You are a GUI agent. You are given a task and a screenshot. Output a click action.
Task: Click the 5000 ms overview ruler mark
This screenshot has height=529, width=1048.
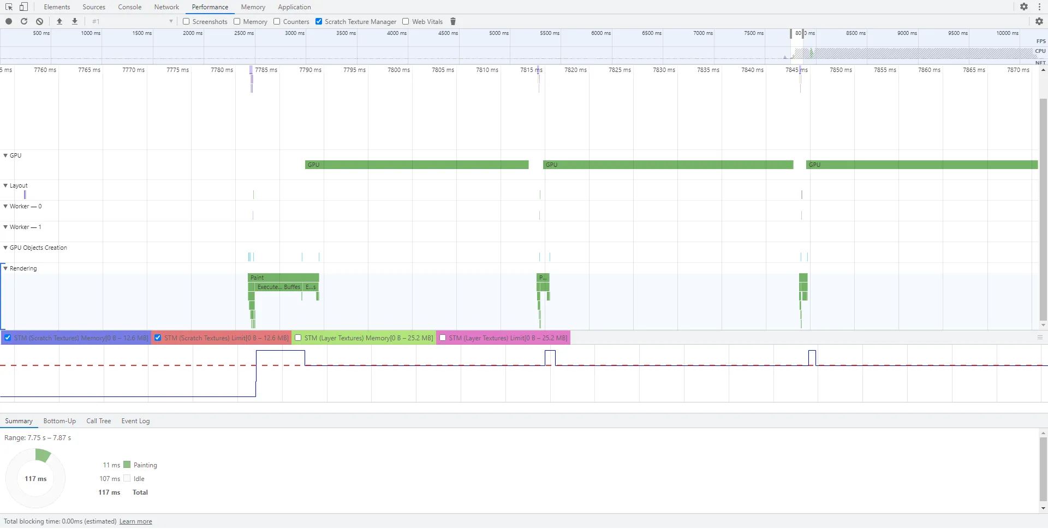click(499, 33)
